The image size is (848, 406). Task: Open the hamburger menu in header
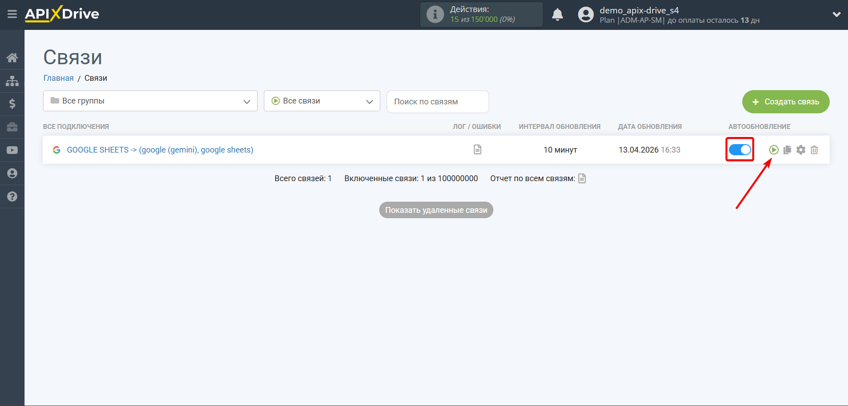point(12,14)
